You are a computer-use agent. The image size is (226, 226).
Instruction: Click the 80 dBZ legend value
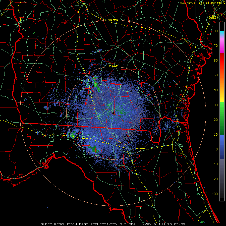coord(216,31)
